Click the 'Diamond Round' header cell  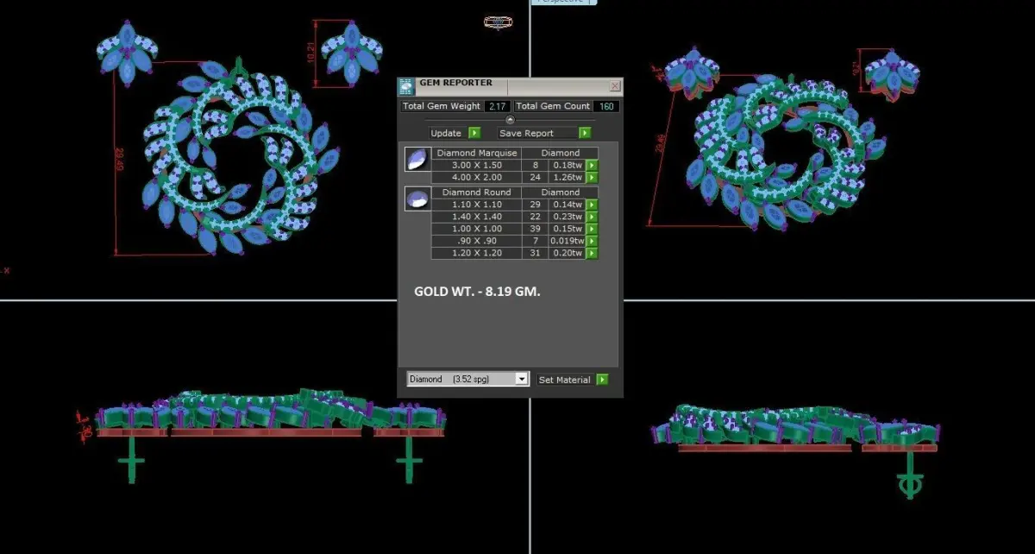pyautogui.click(x=476, y=192)
